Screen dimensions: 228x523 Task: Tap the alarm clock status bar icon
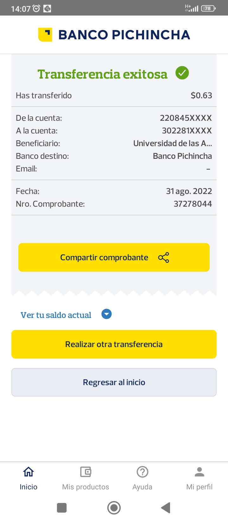click(36, 9)
